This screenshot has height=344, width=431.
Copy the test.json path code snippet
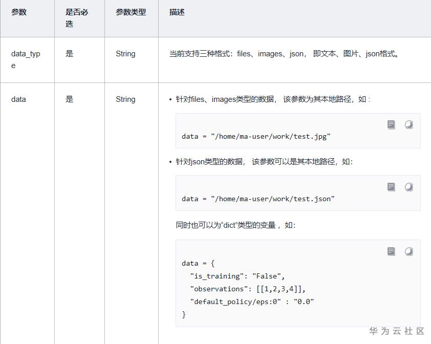pos(392,187)
